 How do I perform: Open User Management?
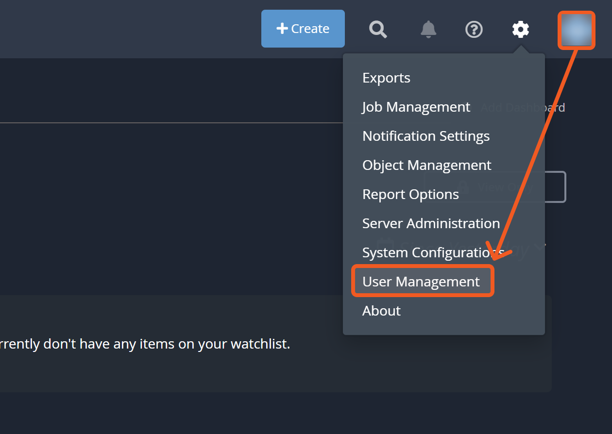click(421, 282)
